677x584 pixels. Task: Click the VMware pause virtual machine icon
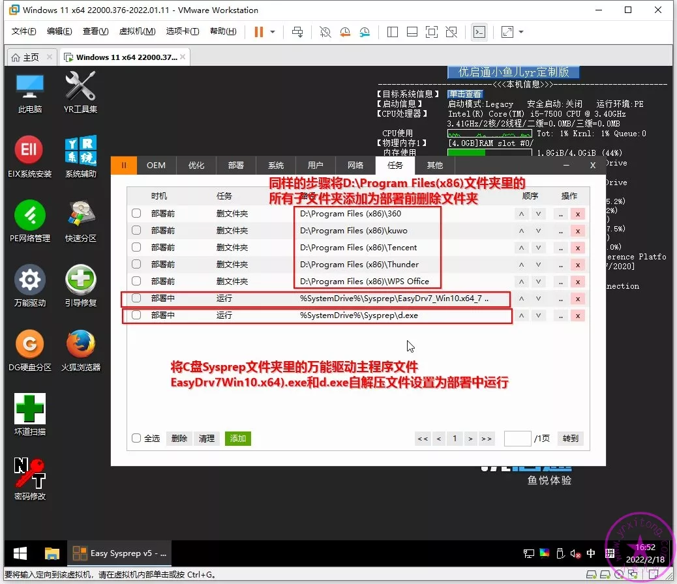(259, 32)
